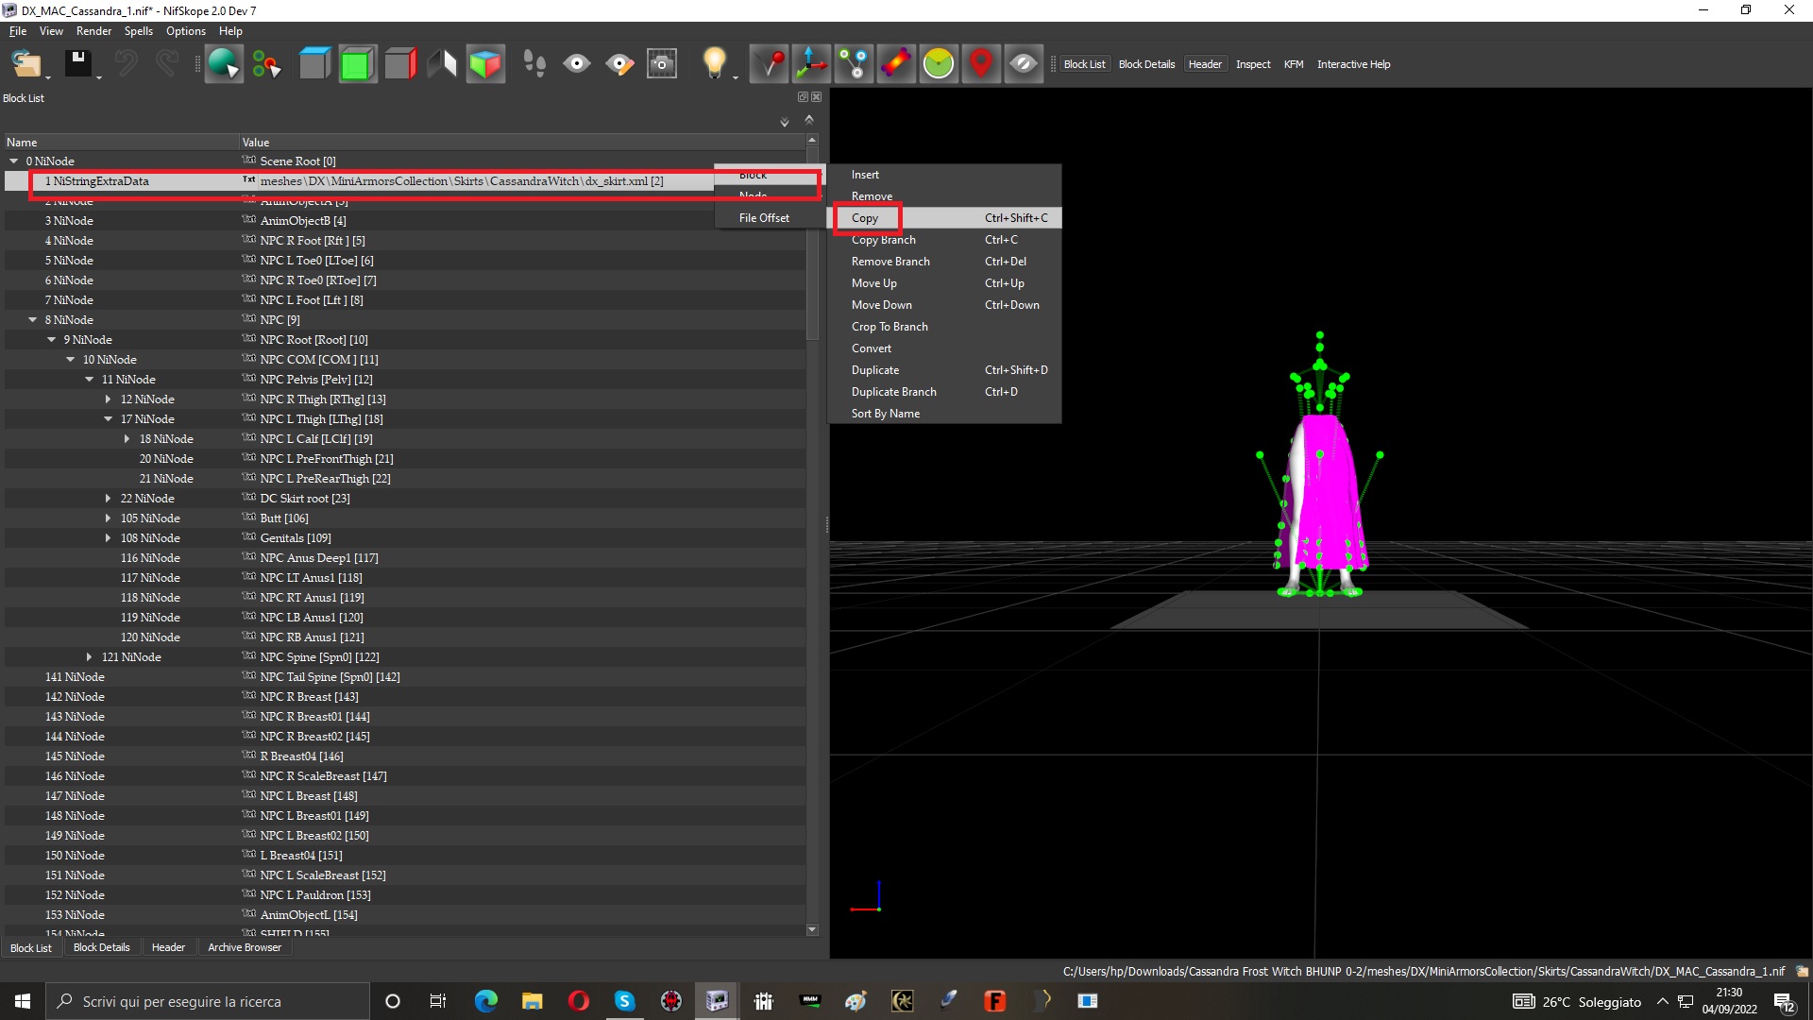Image resolution: width=1813 pixels, height=1020 pixels.
Task: Choose Duplicate Branch in context menu
Action: [944, 392]
